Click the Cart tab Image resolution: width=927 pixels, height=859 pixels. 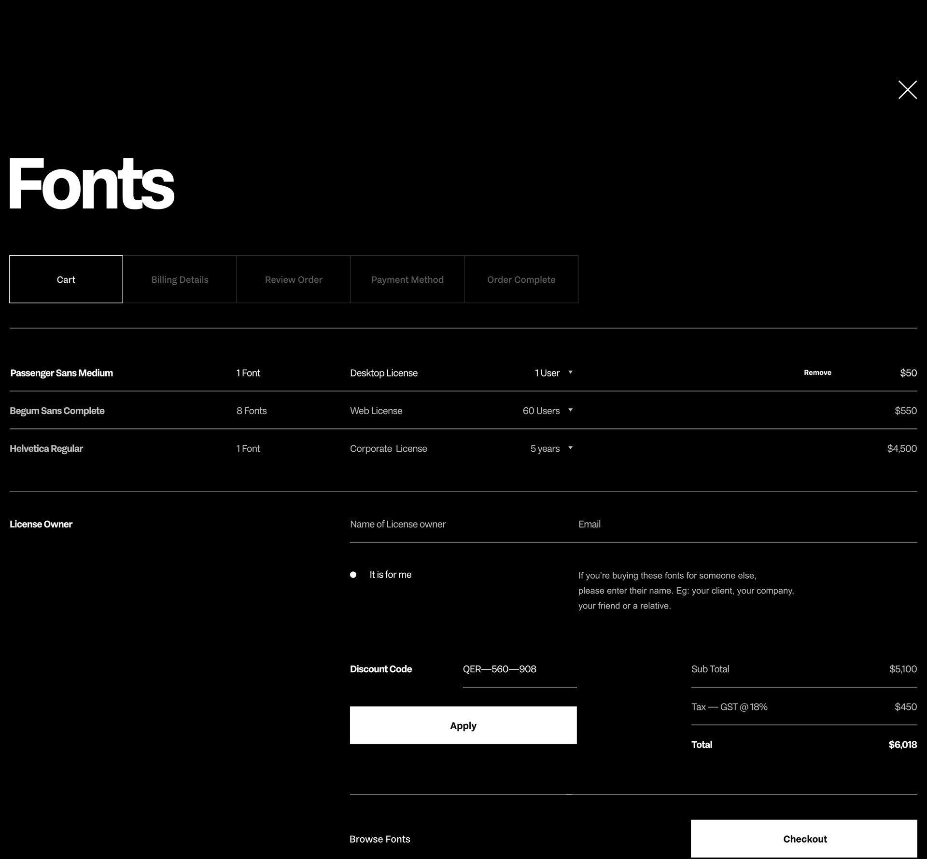(66, 279)
